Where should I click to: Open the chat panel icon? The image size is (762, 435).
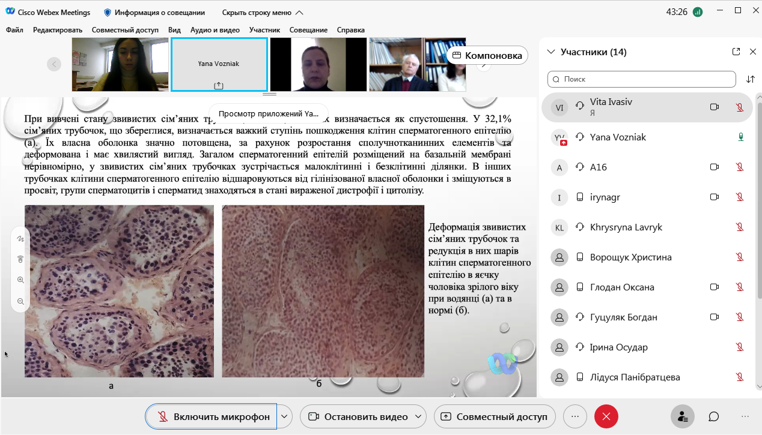(x=714, y=416)
